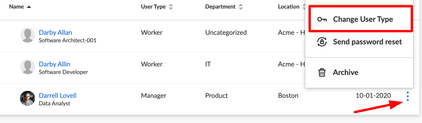Sort by Name column arrow
The height and width of the screenshot is (123, 422).
(x=29, y=7)
